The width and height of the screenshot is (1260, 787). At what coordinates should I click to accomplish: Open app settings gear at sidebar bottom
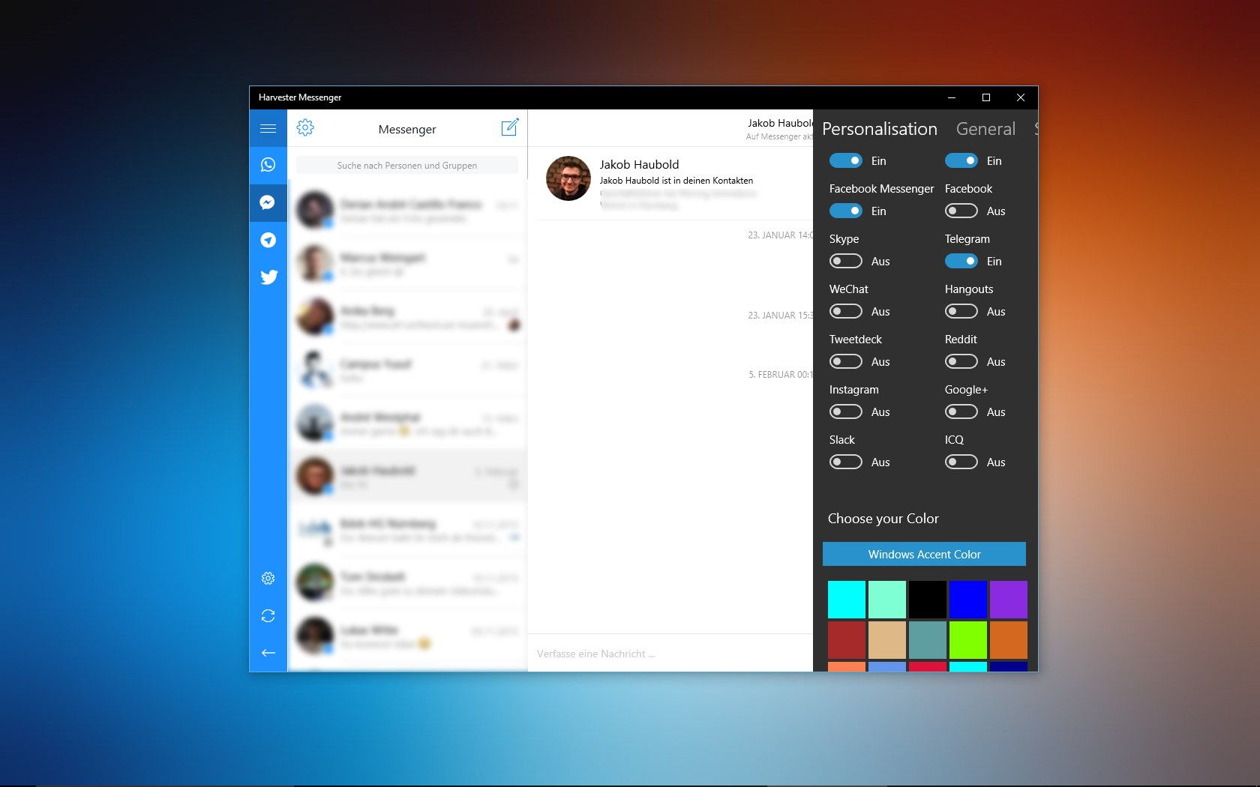tap(268, 578)
